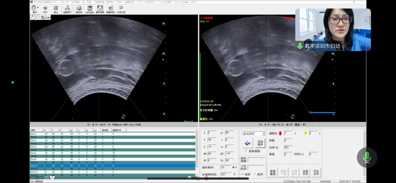
Task: Click the microphone icon beside 戴宇深圳市妇幼
Action: (300, 46)
